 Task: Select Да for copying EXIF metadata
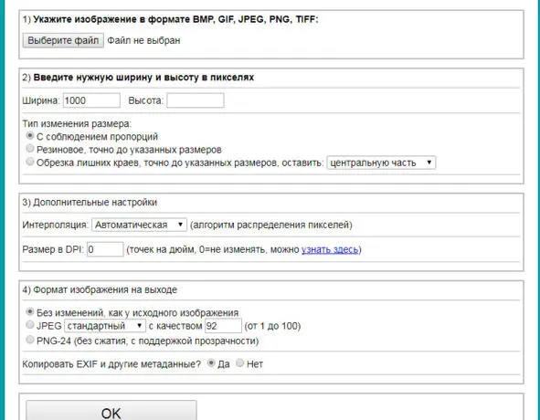tap(211, 362)
